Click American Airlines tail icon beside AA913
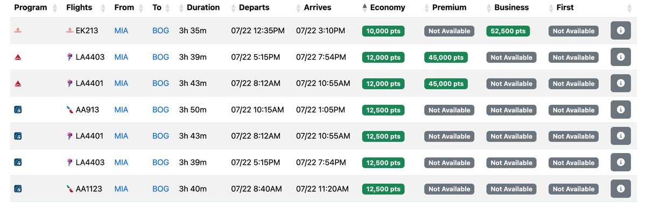Viewport: 646px width, 203px height. point(69,110)
